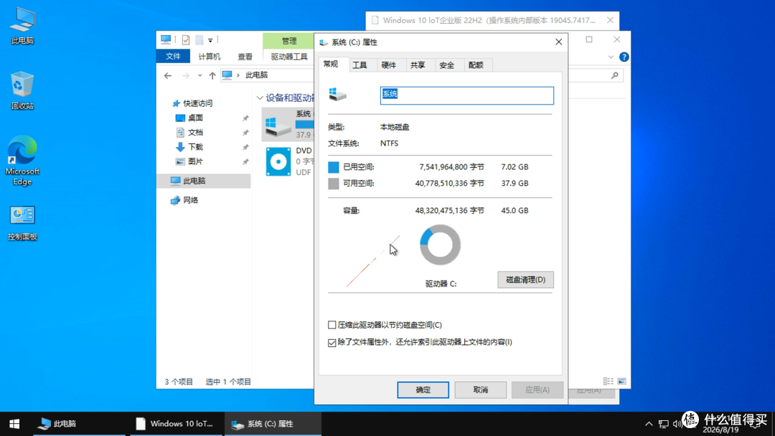775x436 pixels.
Task: Click the 40,778,510,336 字节 free space value
Action: point(449,183)
